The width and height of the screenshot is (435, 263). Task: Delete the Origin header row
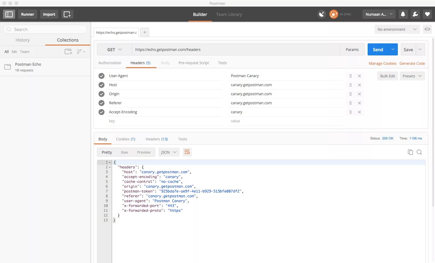click(x=359, y=94)
